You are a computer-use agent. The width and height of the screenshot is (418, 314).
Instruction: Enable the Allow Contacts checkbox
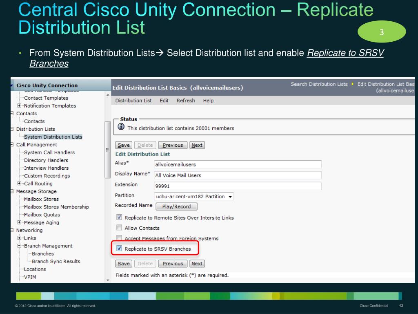119,228
